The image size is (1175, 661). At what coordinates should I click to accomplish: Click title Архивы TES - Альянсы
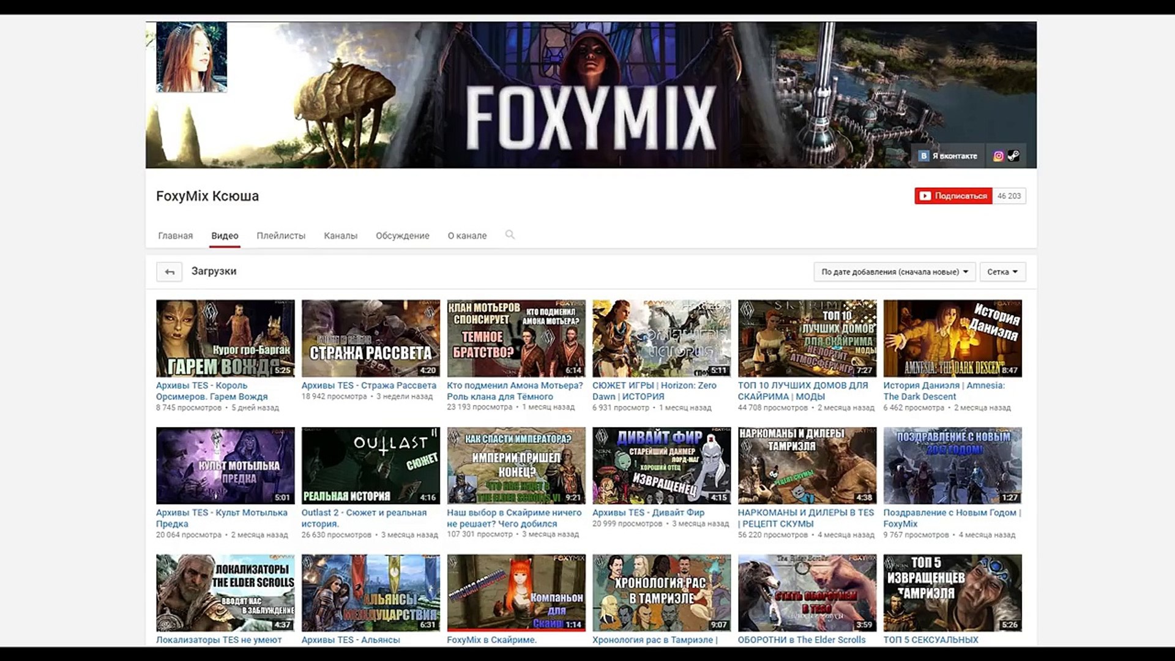point(351,640)
